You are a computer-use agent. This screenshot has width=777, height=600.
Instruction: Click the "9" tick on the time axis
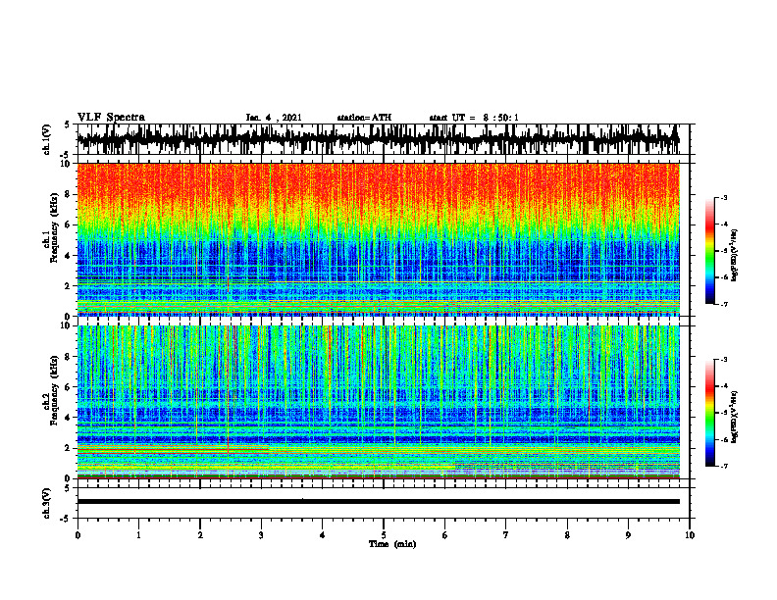click(x=628, y=535)
